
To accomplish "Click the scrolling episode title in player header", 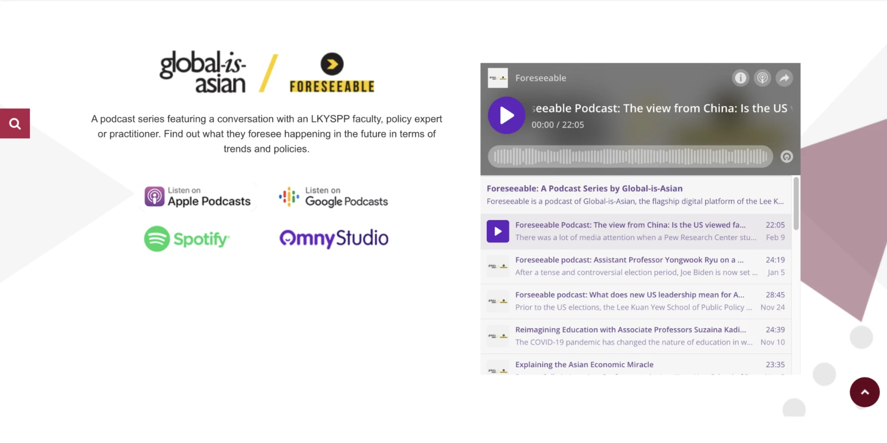I will (x=662, y=108).
